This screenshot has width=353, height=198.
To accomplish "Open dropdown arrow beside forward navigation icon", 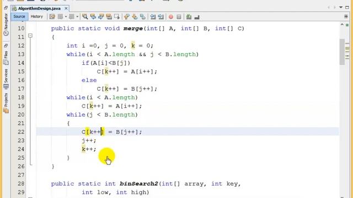I will point(77,16).
